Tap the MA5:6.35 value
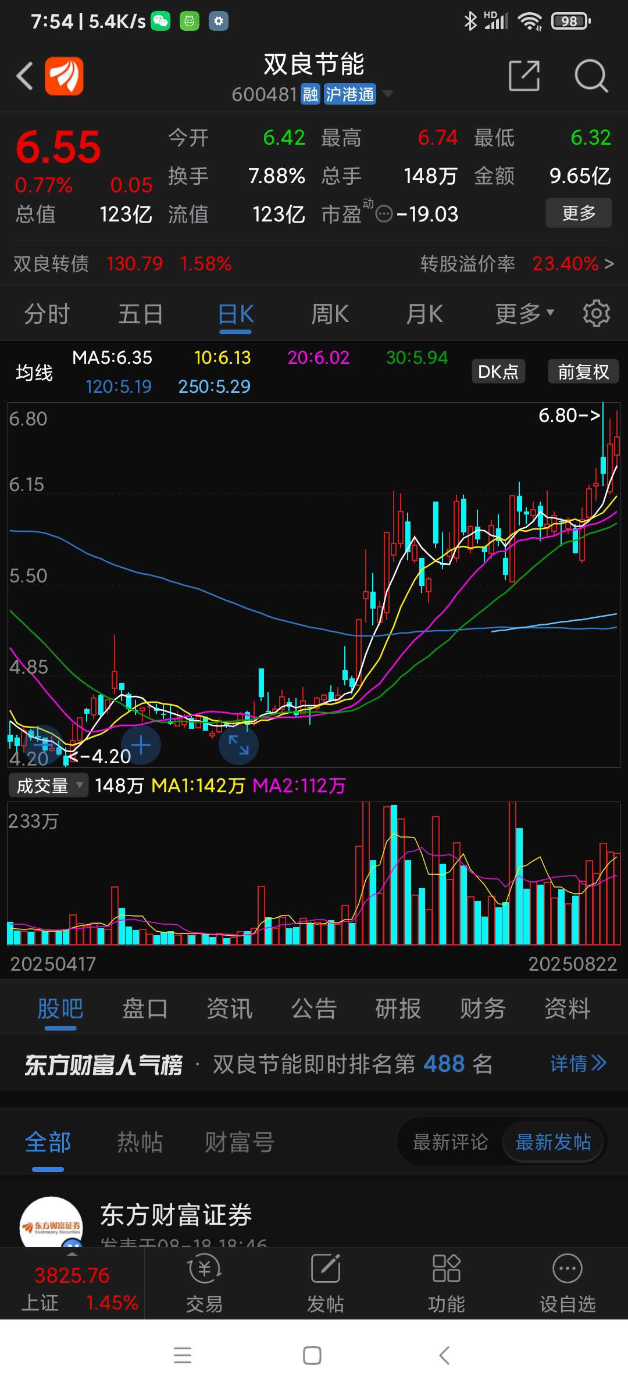 pyautogui.click(x=112, y=357)
